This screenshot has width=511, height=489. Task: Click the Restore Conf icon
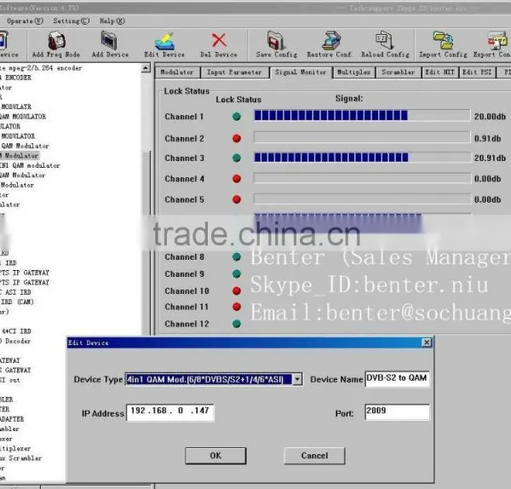pyautogui.click(x=330, y=41)
